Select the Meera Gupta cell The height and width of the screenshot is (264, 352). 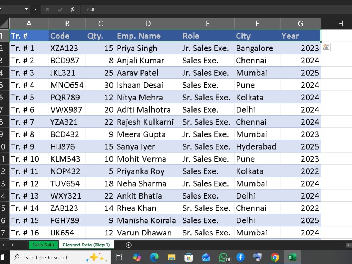click(x=148, y=134)
